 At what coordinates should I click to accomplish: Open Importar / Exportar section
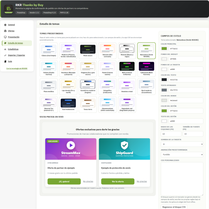pyautogui.click(x=16, y=55)
